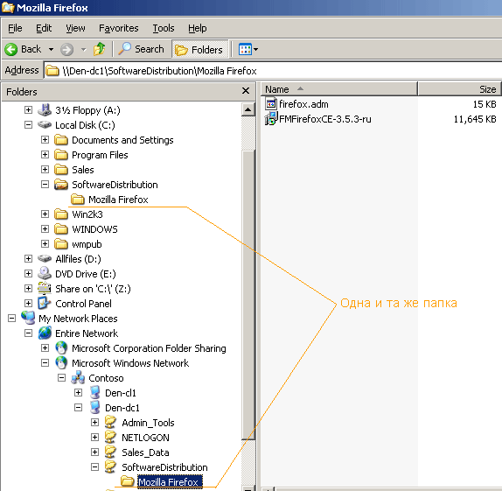Image resolution: width=502 pixels, height=491 pixels.
Task: Click the Contoso domain icon
Action: (x=78, y=378)
